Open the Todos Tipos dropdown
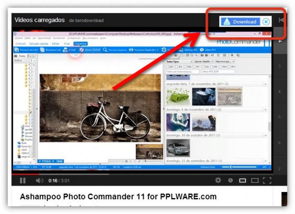Viewport: 295px width, 214px height. tap(179, 62)
